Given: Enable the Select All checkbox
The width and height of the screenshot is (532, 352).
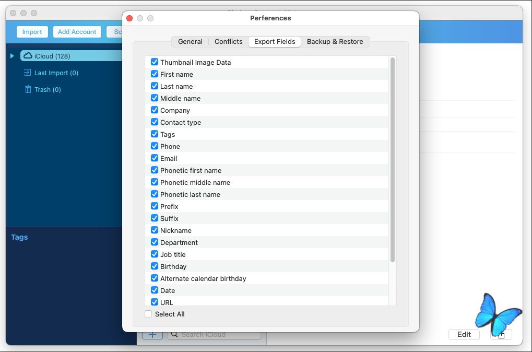Looking at the screenshot, I should click(149, 314).
